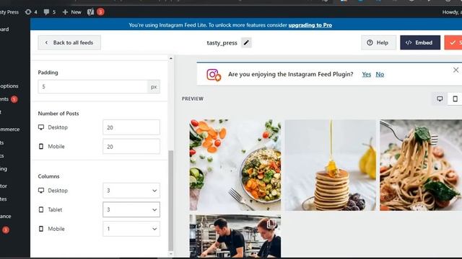The width and height of the screenshot is (462, 259).
Task: Click the scrollbar up arrow in settings panel
Action: tap(171, 58)
